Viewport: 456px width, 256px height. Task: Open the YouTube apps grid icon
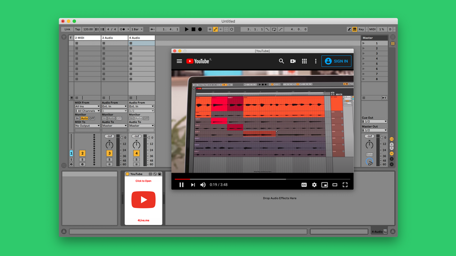tap(304, 61)
